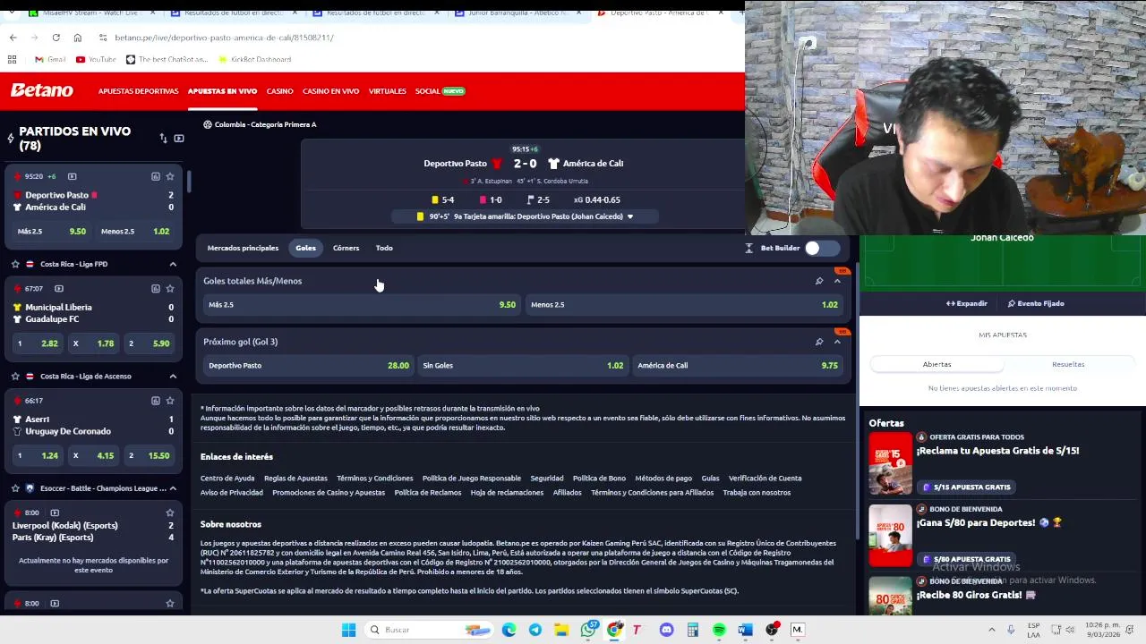Open Política de Juego Responsable link
The width and height of the screenshot is (1146, 644).
point(471,479)
